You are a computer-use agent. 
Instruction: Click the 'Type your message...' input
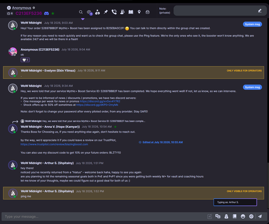coord(104,216)
